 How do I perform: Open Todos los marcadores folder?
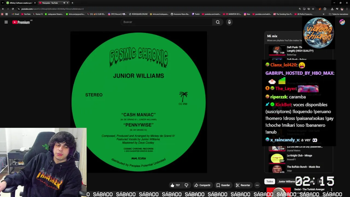(338, 14)
